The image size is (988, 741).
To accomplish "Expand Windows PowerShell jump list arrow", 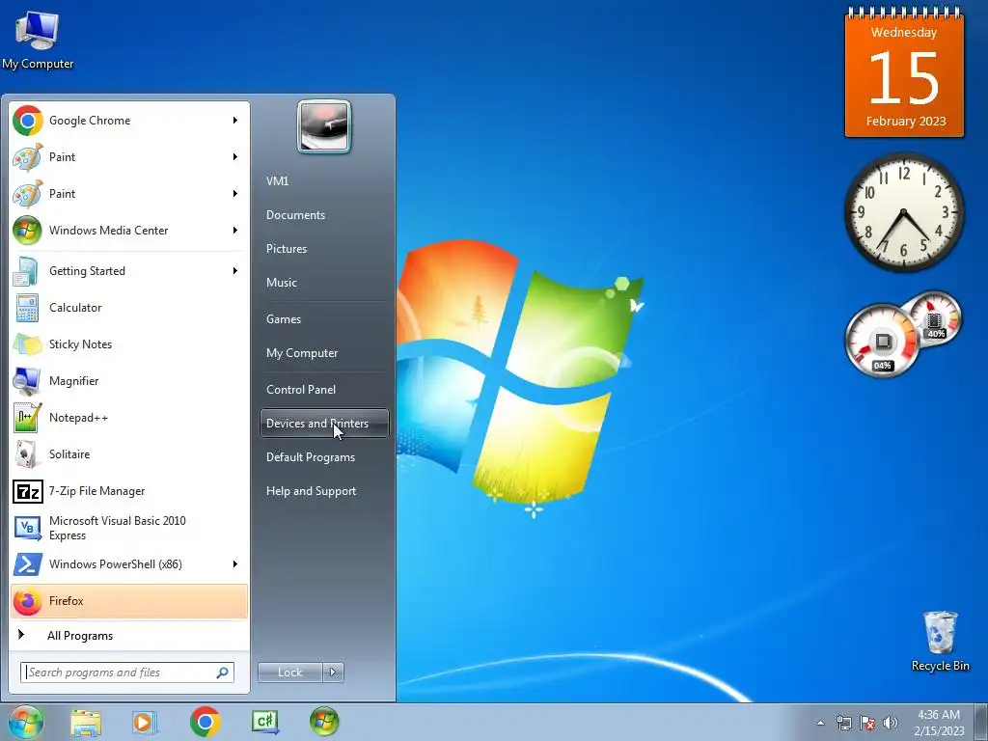I will (x=235, y=563).
